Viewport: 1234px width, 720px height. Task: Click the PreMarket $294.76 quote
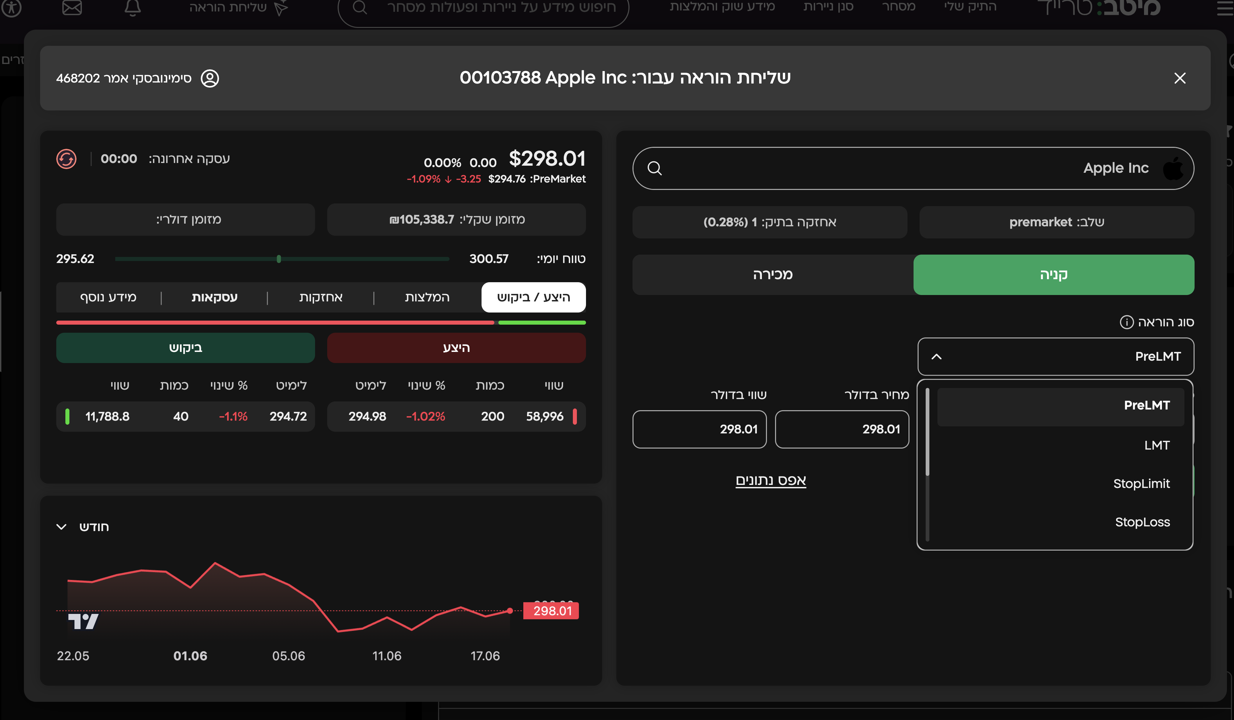(x=537, y=179)
